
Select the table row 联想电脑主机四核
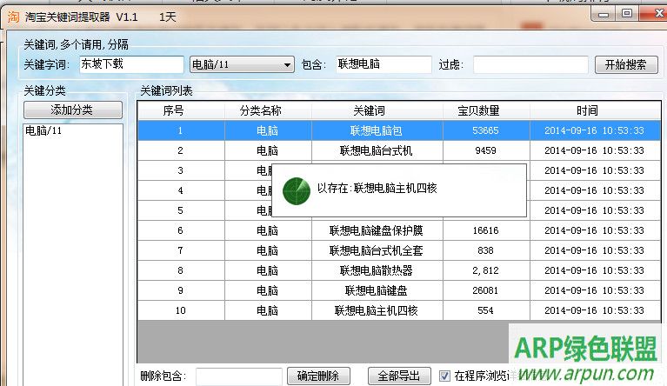pyautogui.click(x=399, y=310)
